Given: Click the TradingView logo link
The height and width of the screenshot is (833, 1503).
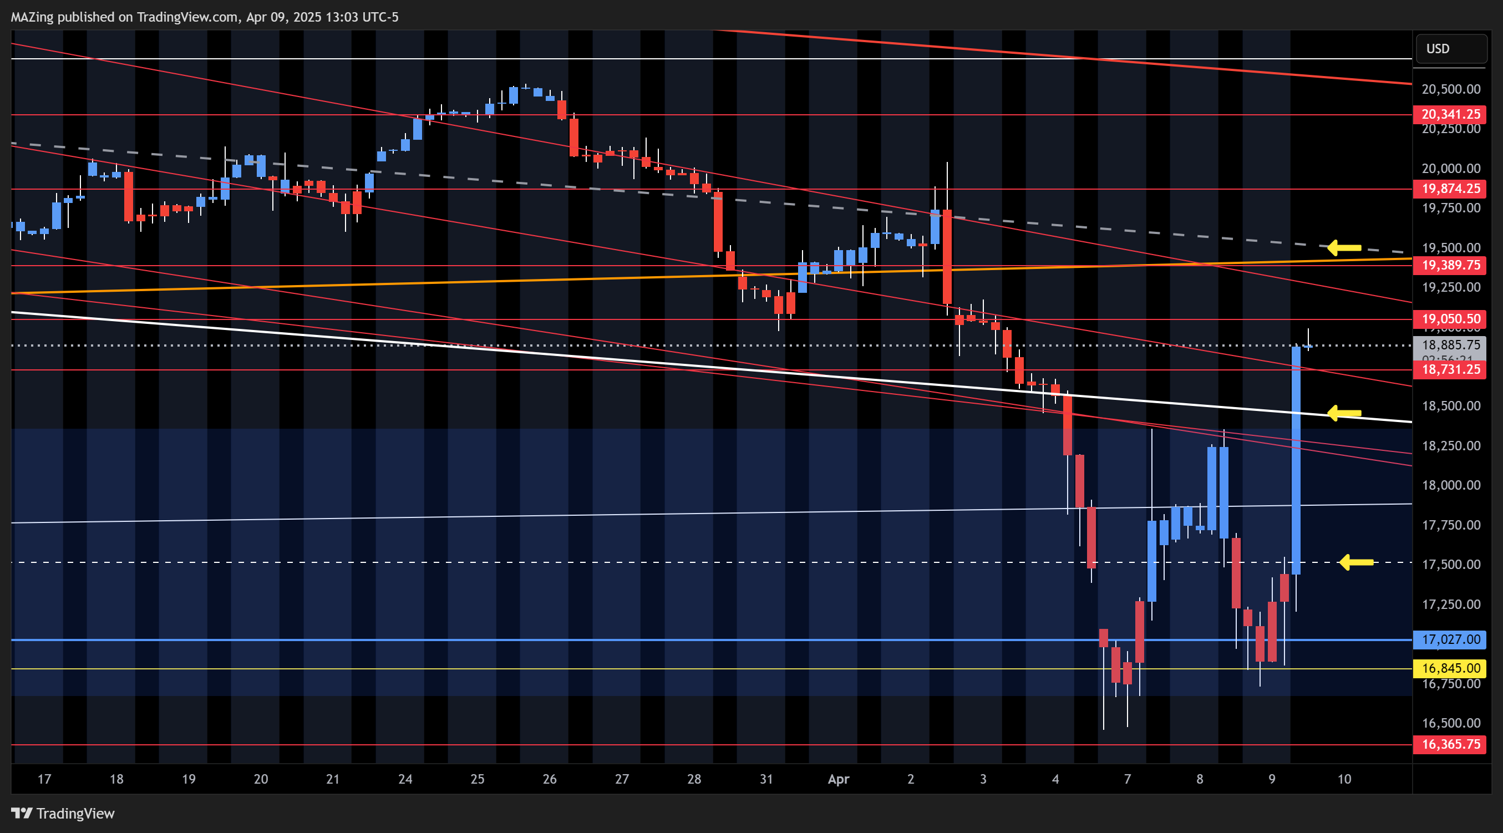Looking at the screenshot, I should (63, 813).
